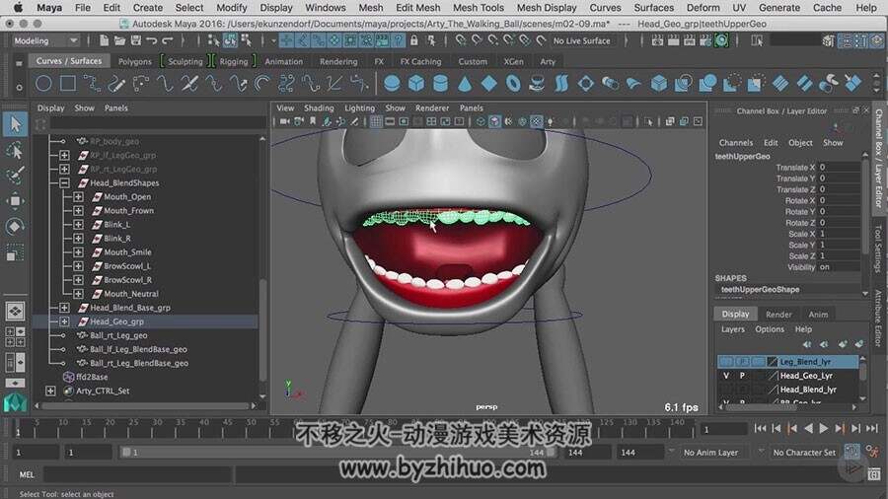Switch to the Polygons shelf tab
This screenshot has width=888, height=499.
pyautogui.click(x=135, y=61)
